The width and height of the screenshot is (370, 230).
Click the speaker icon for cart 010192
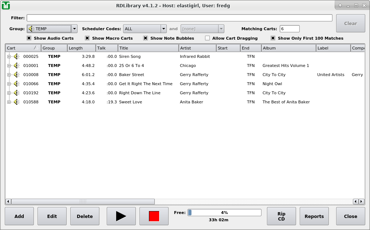point(16,93)
